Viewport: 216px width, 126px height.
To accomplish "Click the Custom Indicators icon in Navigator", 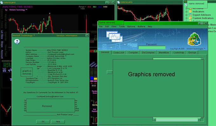I will [x=190, y=18].
